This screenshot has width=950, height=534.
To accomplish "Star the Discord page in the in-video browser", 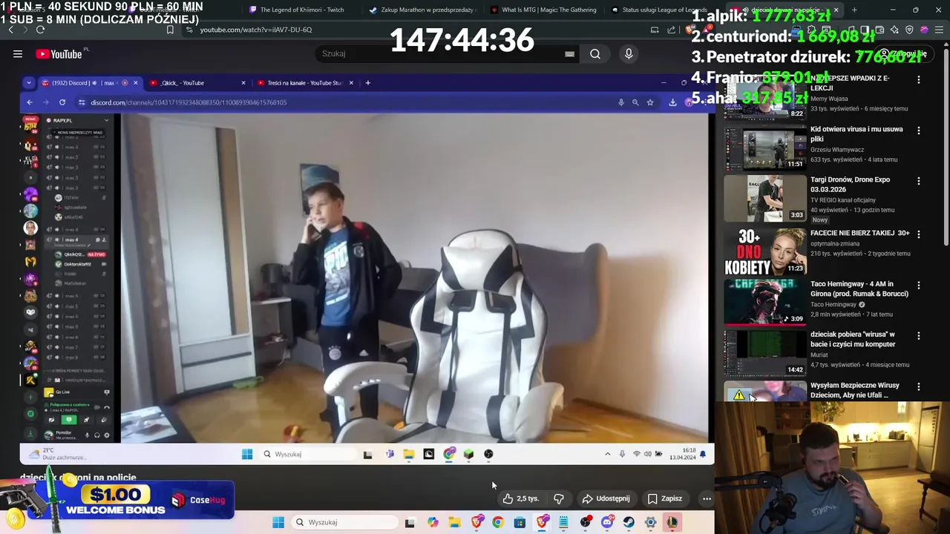I will (650, 102).
